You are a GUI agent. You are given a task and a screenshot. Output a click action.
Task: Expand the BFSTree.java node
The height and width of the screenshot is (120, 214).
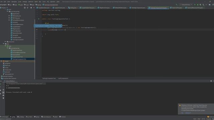9,18
